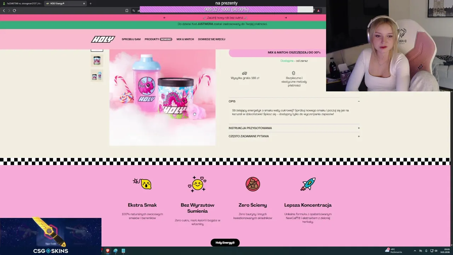The width and height of the screenshot is (453, 255).
Task: Open the taskbar clock showing 03:03
Action: pos(445,251)
